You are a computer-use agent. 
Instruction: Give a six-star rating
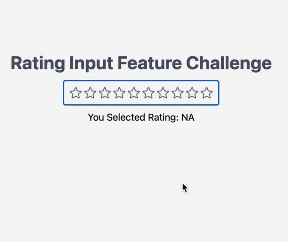click(149, 93)
